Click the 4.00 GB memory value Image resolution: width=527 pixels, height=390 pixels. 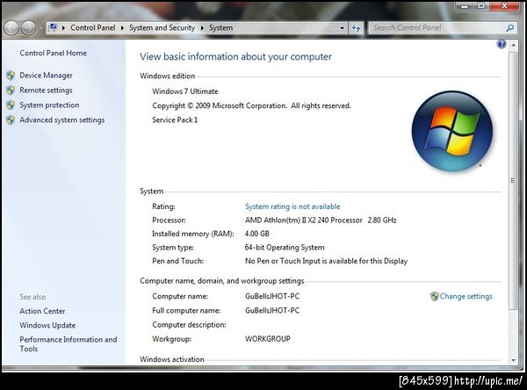tap(257, 234)
